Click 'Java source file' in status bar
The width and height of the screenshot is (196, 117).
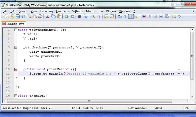11,108
